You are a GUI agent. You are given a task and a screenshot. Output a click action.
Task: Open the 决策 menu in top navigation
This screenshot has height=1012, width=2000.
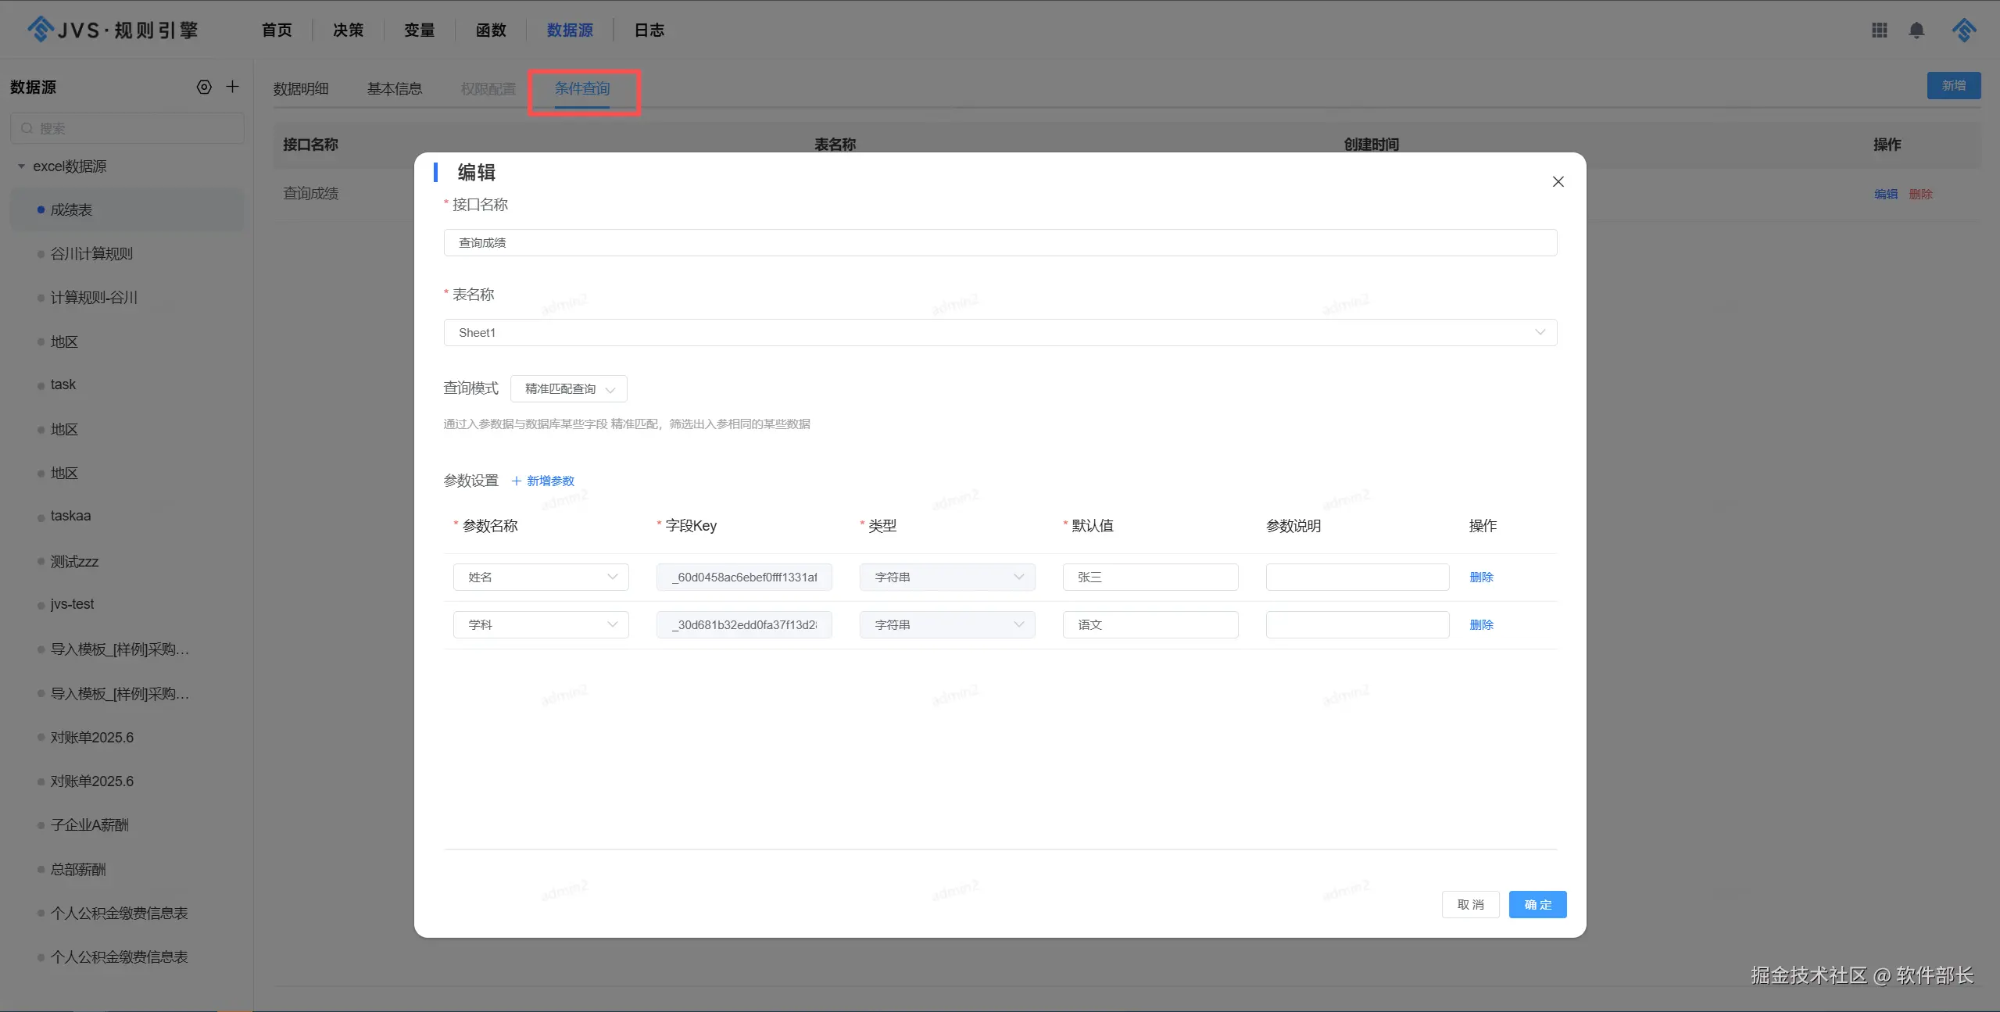348,30
